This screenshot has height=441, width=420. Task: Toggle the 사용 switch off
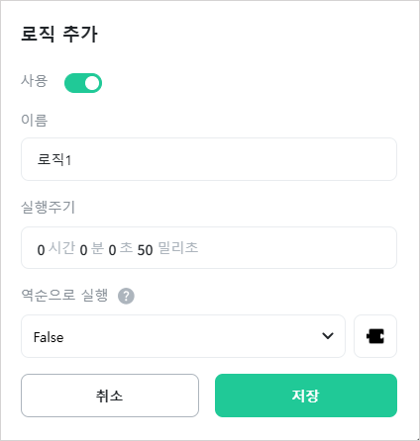tap(83, 83)
